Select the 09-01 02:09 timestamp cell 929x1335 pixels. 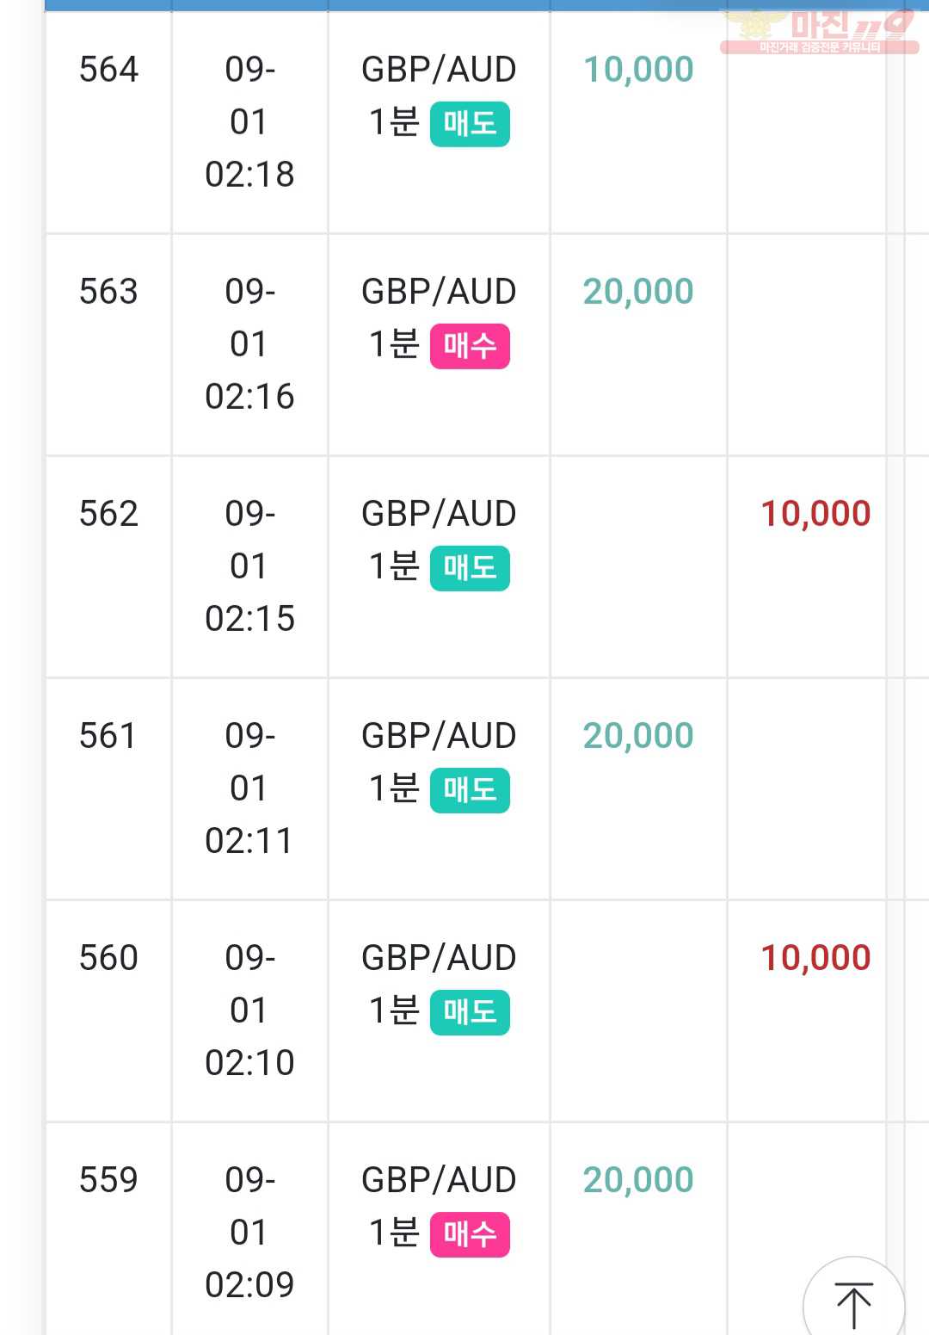point(249,1233)
